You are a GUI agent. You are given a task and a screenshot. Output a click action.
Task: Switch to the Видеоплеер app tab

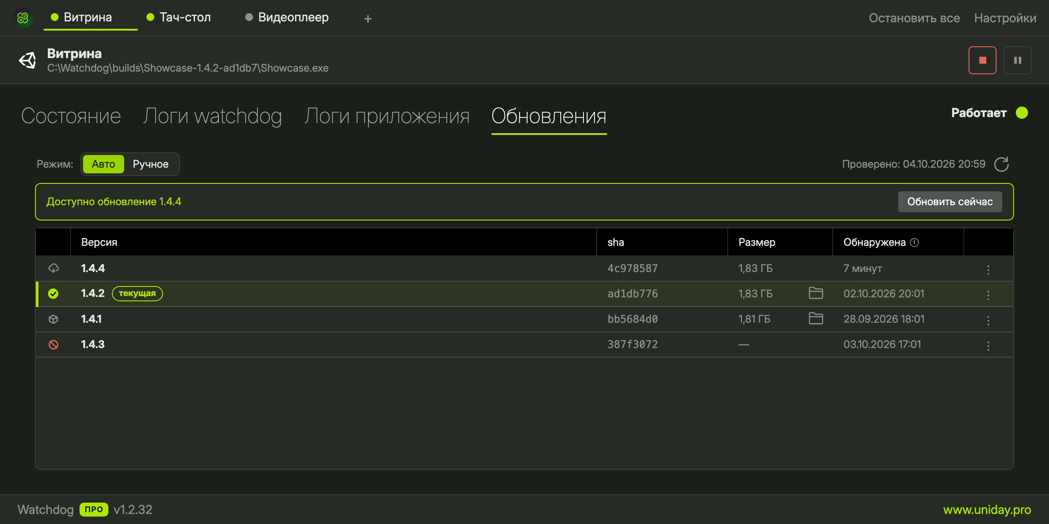[x=287, y=17]
